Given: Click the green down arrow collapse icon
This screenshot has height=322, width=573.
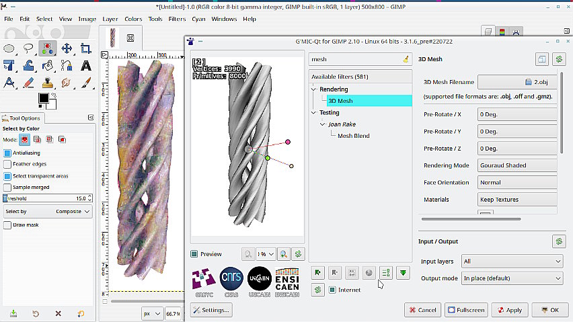Looking at the screenshot, I should coord(403,273).
